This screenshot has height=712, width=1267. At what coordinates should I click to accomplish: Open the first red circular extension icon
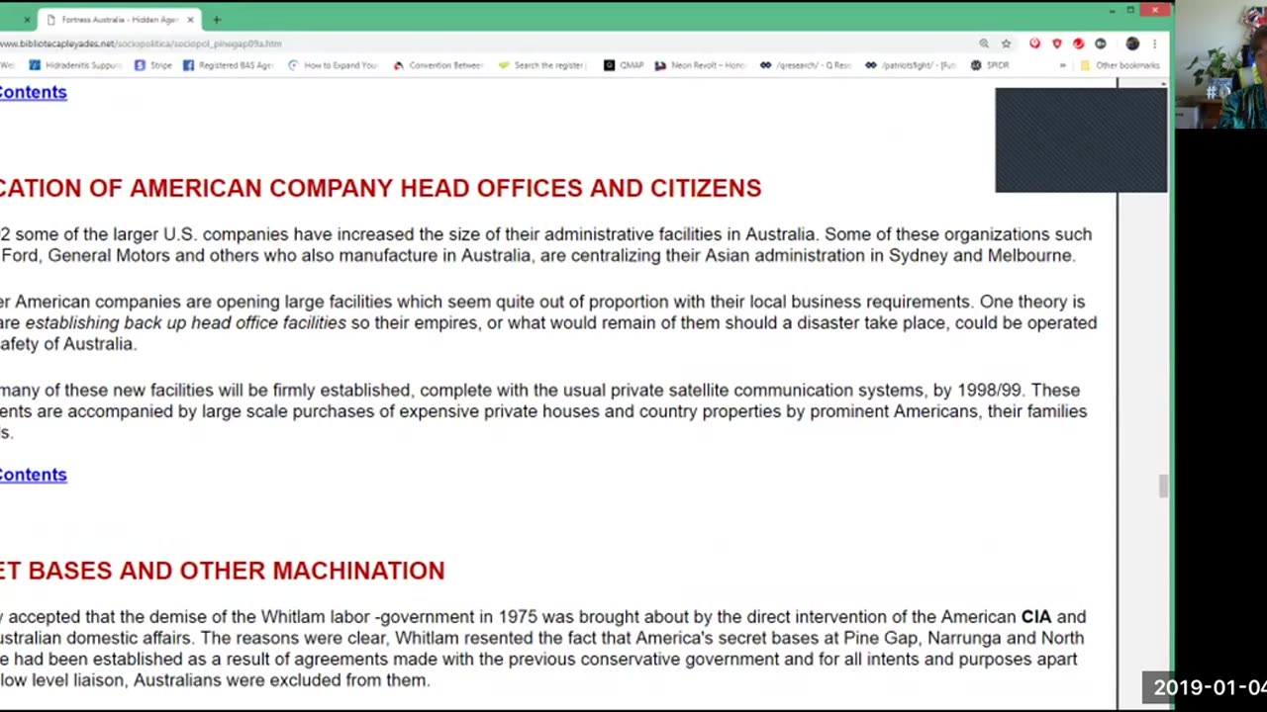tap(1034, 44)
